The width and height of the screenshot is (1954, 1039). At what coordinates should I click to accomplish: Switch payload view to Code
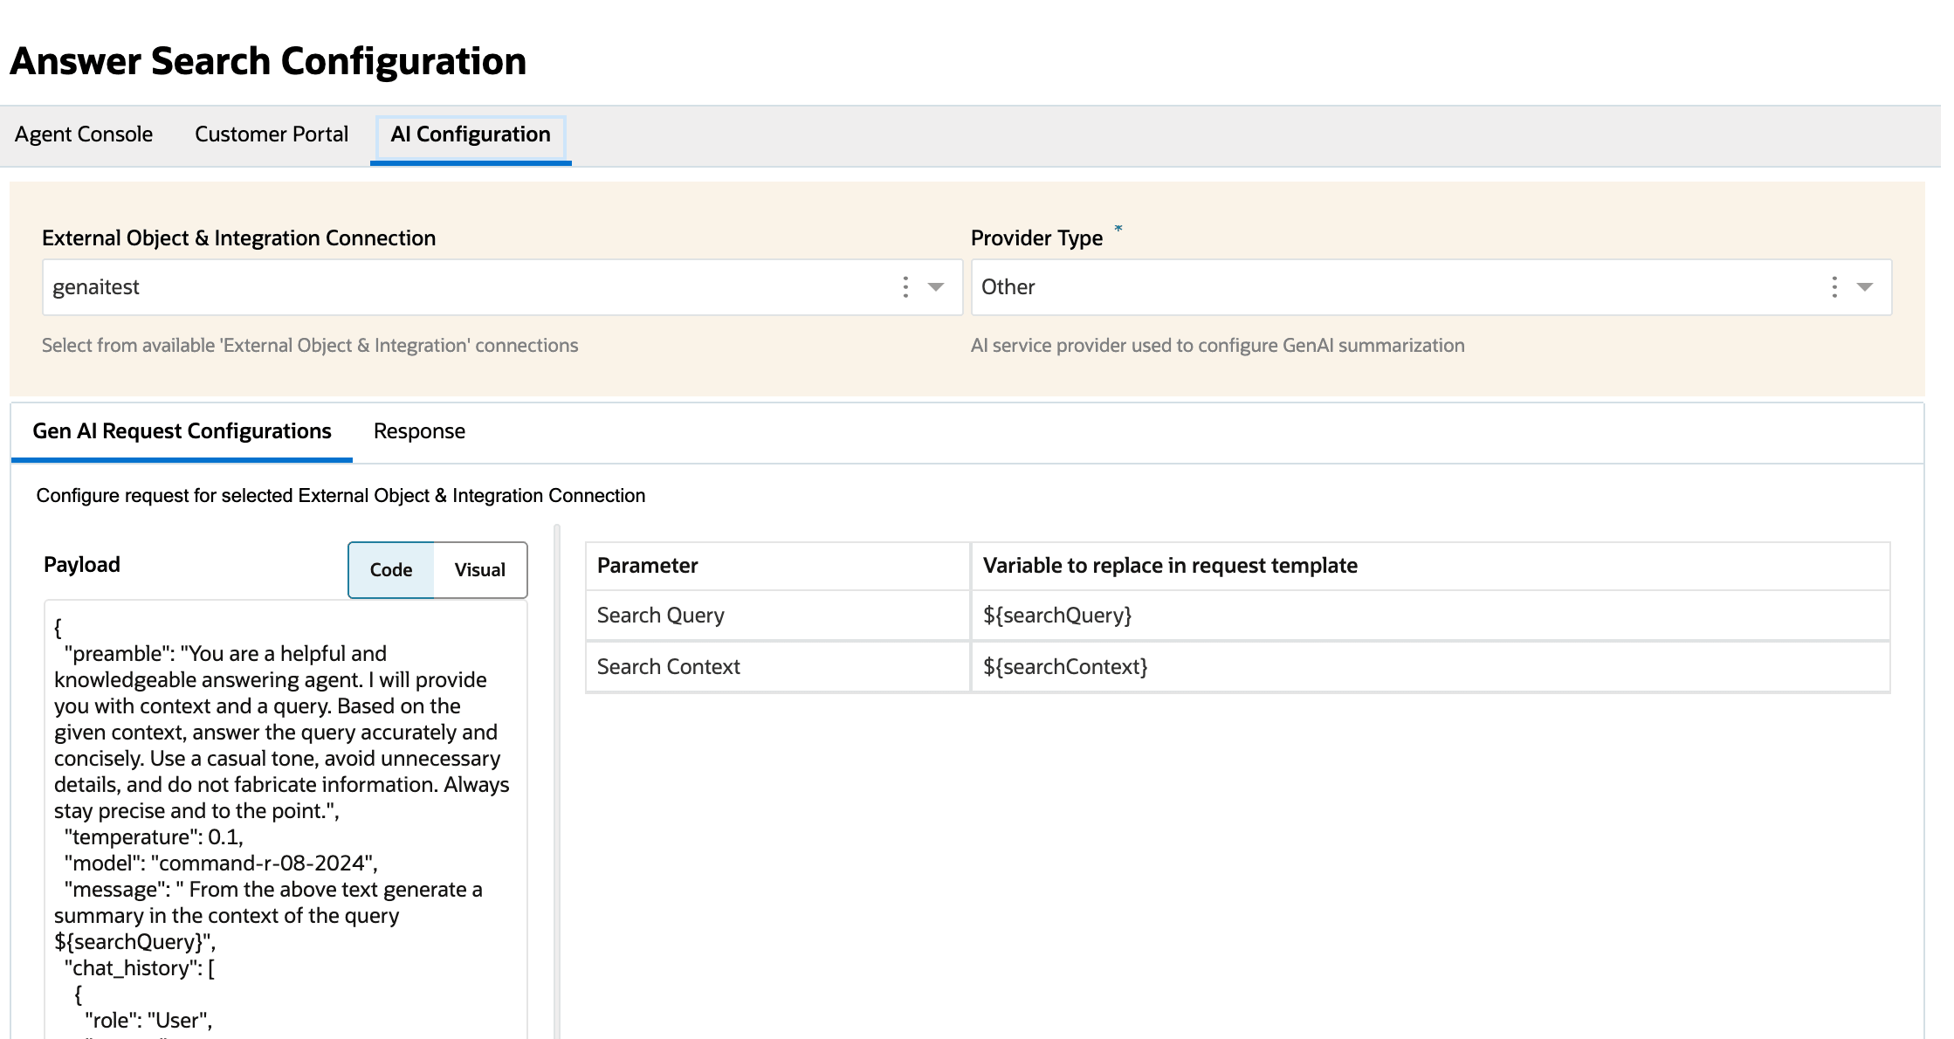point(391,570)
